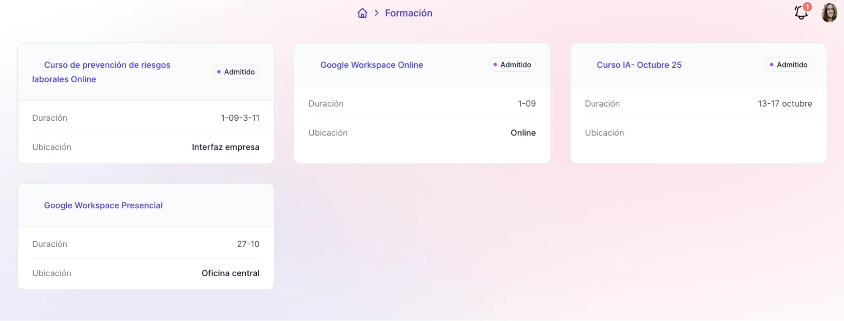Open the user profile avatar
The width and height of the screenshot is (844, 321).
click(x=829, y=13)
